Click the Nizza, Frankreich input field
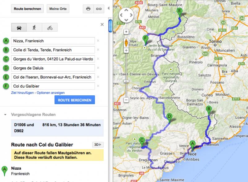The width and height of the screenshot is (248, 182). coord(53,41)
